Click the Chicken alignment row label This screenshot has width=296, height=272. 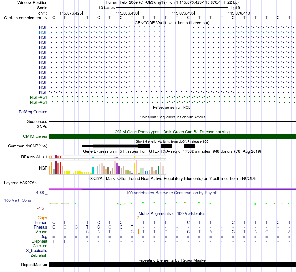coord(40,246)
